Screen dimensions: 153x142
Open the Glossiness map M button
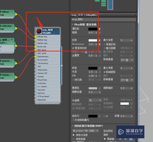pos(100,44)
